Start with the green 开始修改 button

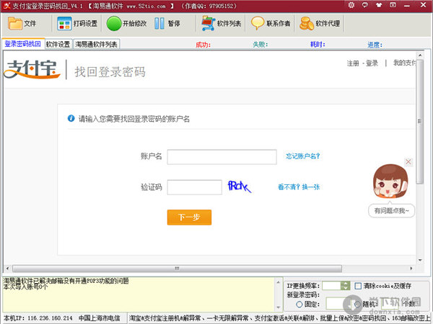pyautogui.click(x=114, y=24)
